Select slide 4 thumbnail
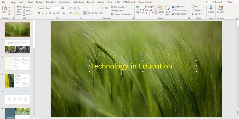Viewport: 239px width, 119px height. (17, 80)
